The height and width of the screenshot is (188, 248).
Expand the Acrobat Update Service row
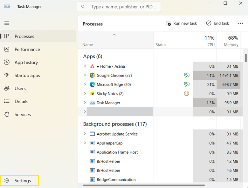[x=85, y=134]
